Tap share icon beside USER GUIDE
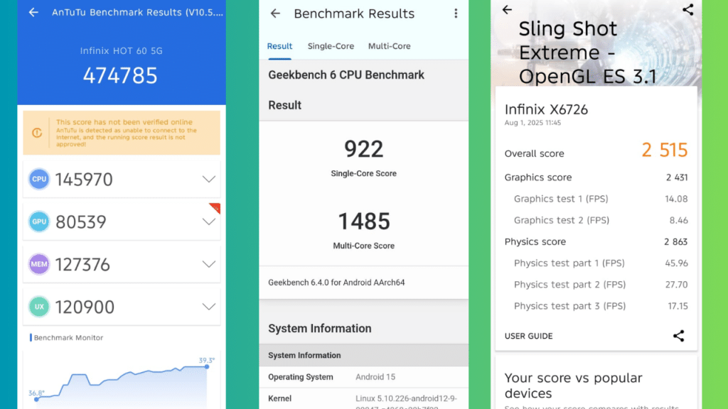Screen dimensions: 728x409 click(x=679, y=336)
